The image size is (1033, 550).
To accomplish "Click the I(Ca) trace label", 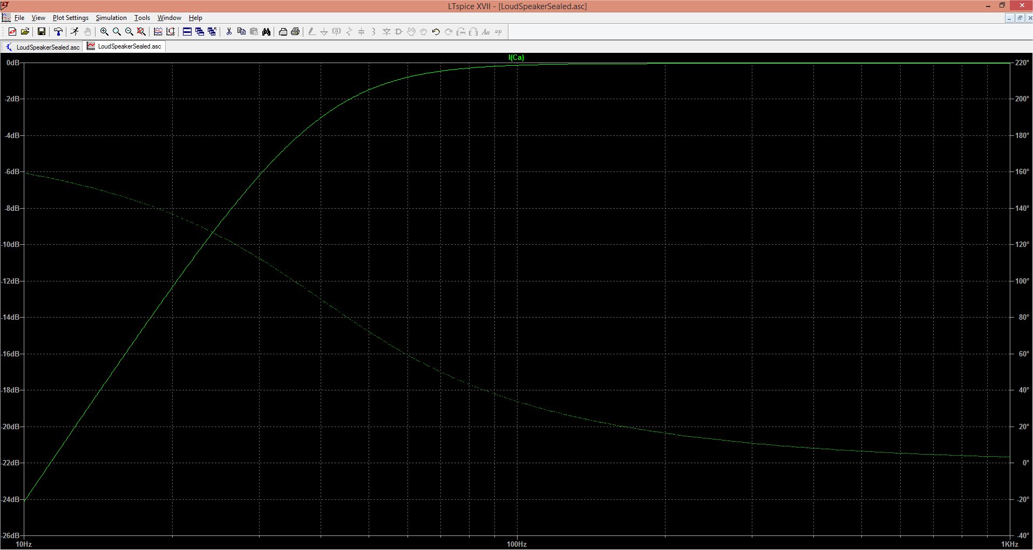I will click(x=516, y=57).
